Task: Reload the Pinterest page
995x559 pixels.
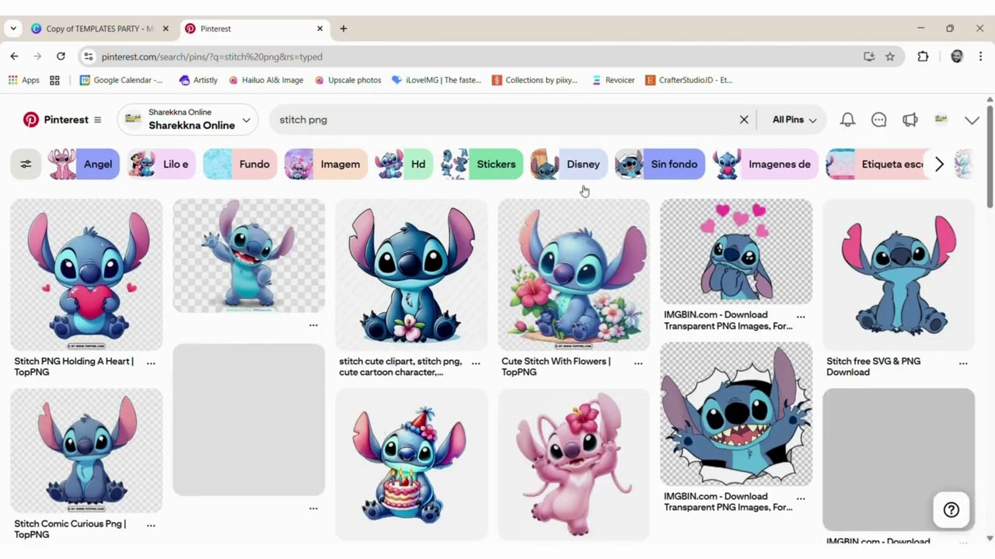Action: pyautogui.click(x=61, y=56)
